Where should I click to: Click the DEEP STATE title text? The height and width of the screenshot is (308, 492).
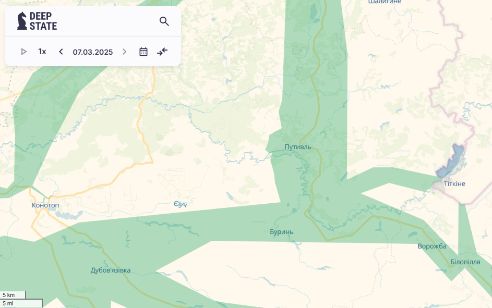[x=43, y=21]
